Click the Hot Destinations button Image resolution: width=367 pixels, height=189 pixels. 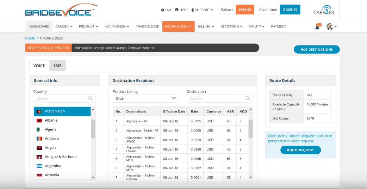(x=316, y=49)
